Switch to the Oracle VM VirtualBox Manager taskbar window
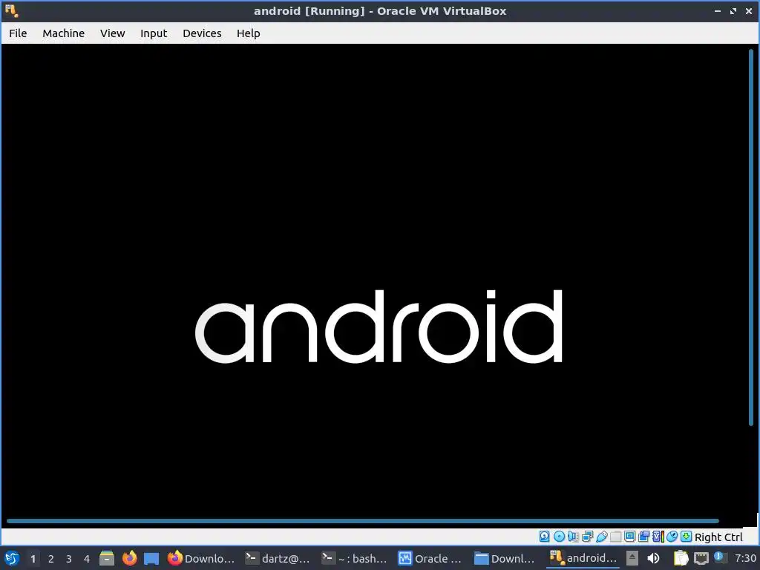Image resolution: width=760 pixels, height=570 pixels. coord(430,559)
